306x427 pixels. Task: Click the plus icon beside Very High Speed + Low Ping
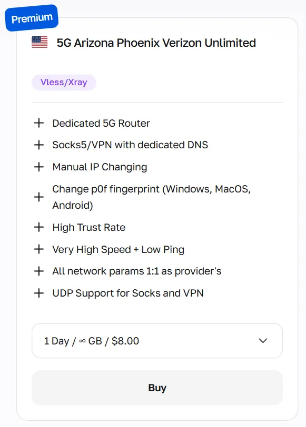(39, 249)
